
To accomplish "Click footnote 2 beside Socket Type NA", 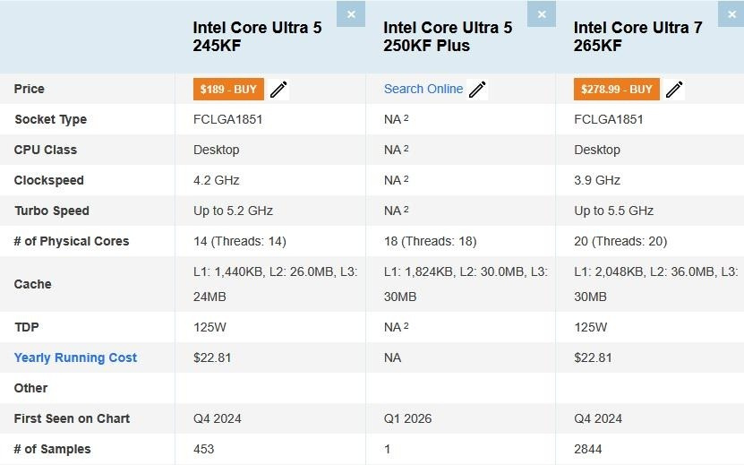I will [x=406, y=118].
